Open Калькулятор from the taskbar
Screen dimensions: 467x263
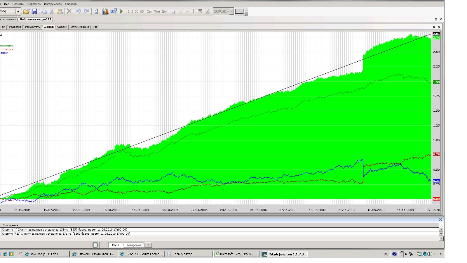[x=189, y=254]
